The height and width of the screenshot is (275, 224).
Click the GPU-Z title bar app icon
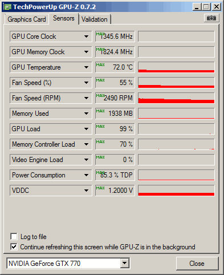tap(7, 7)
